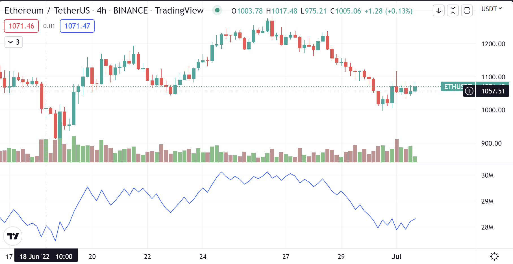Click the 20 date on time axis
513x264 pixels.
click(92, 256)
